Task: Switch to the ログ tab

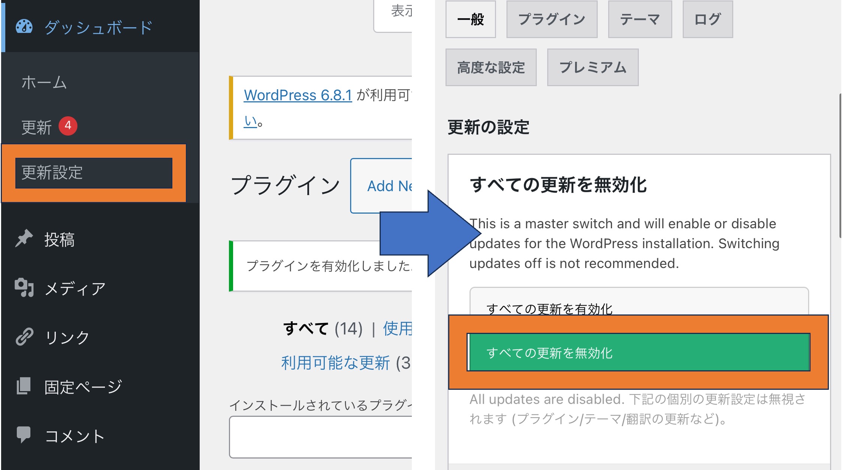Action: click(x=708, y=19)
